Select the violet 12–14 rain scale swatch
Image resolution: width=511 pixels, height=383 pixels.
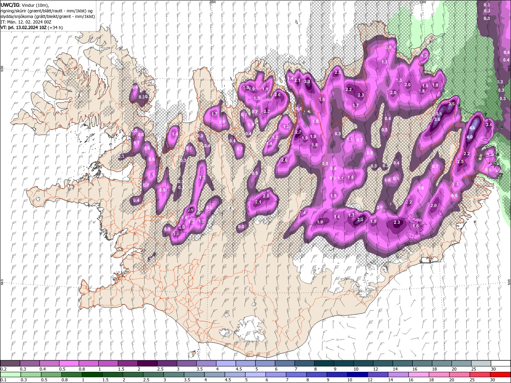click(377, 374)
